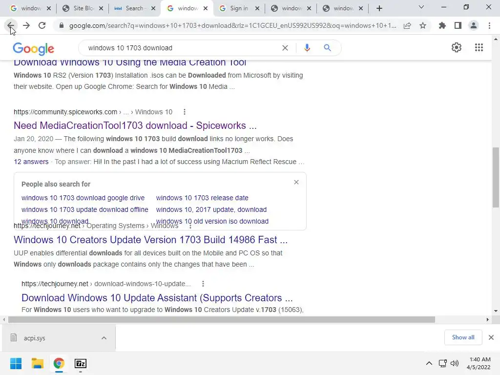Viewport: 500px width, 375px height.
Task: Expand the acpi.sys download options chevron
Action: click(104, 338)
